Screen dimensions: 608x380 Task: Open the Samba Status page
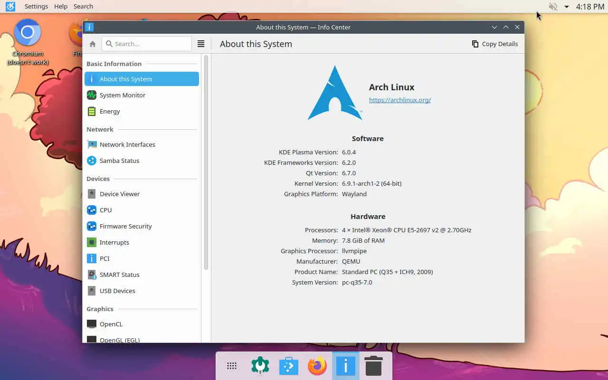click(x=142, y=161)
